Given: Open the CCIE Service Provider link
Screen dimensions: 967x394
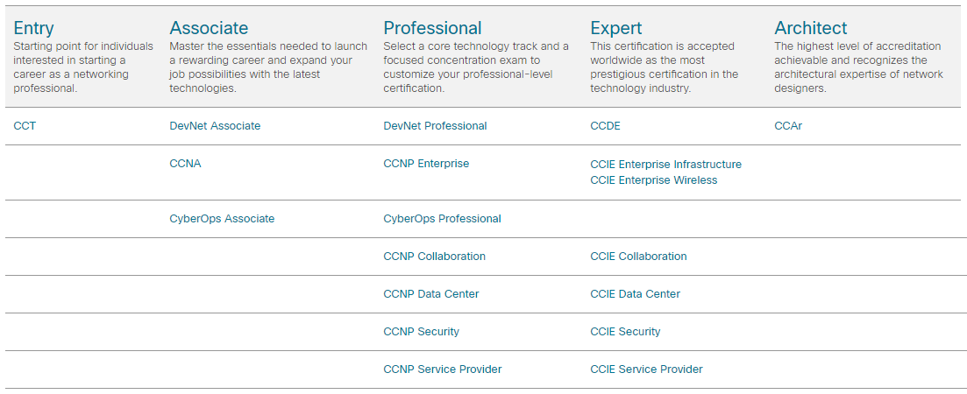Looking at the screenshot, I should click(646, 369).
